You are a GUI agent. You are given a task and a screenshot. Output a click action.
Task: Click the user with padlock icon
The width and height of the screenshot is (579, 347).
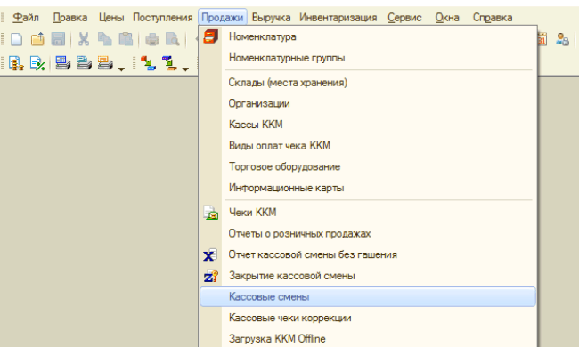coord(562,39)
